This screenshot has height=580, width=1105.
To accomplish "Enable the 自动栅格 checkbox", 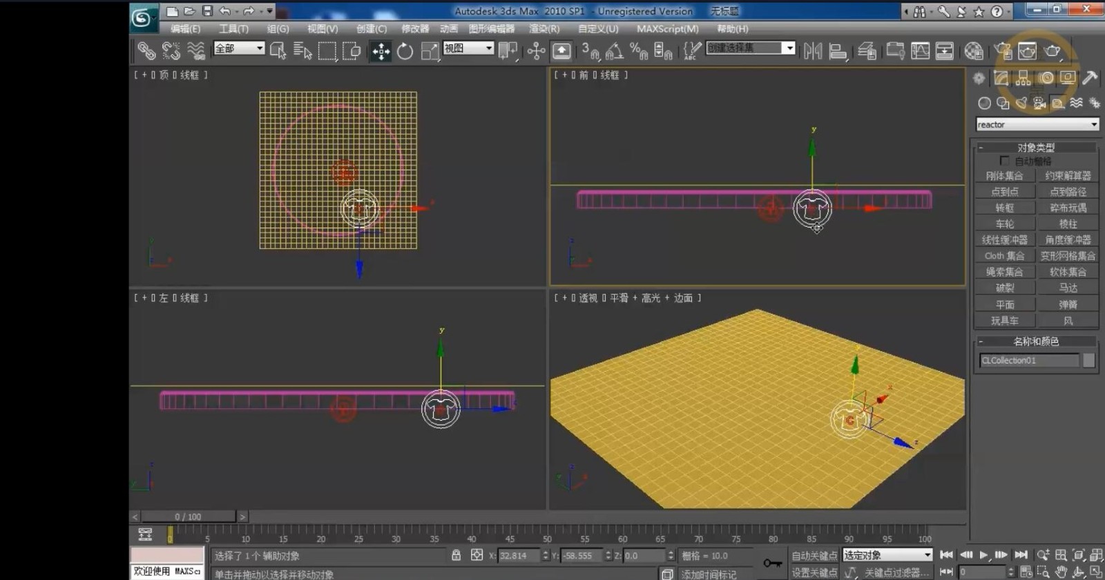I will coord(1005,161).
